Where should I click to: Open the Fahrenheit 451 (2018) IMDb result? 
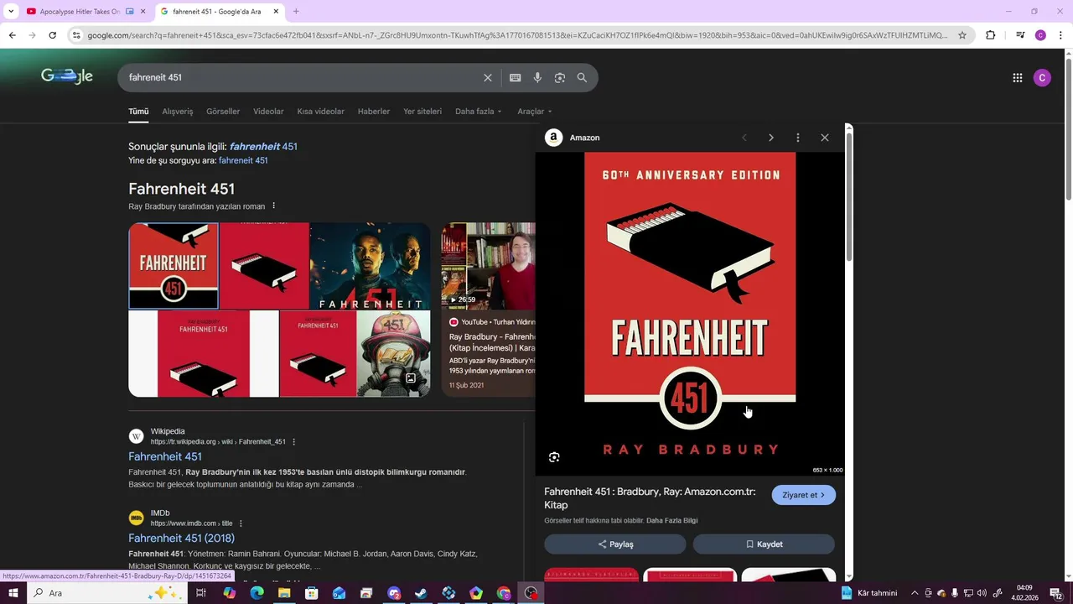pos(181,538)
